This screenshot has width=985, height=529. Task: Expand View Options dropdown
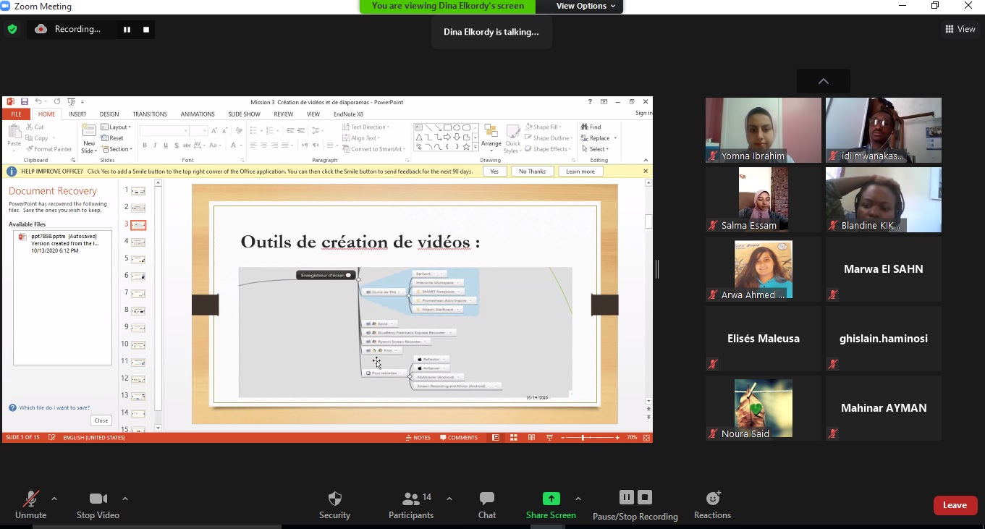(586, 7)
